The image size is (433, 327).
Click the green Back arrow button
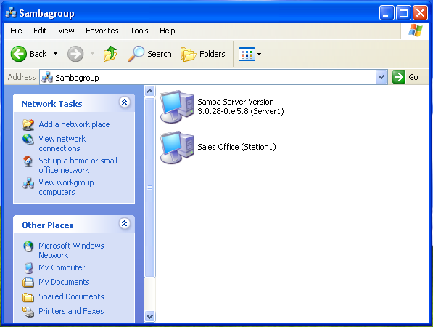(19, 54)
